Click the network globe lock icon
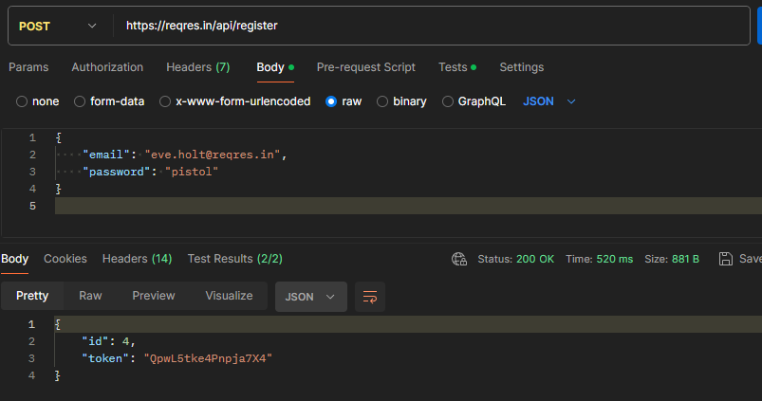 (x=459, y=259)
